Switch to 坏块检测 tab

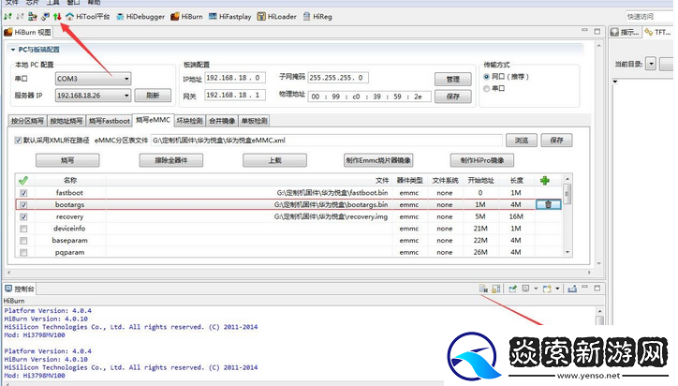[189, 121]
